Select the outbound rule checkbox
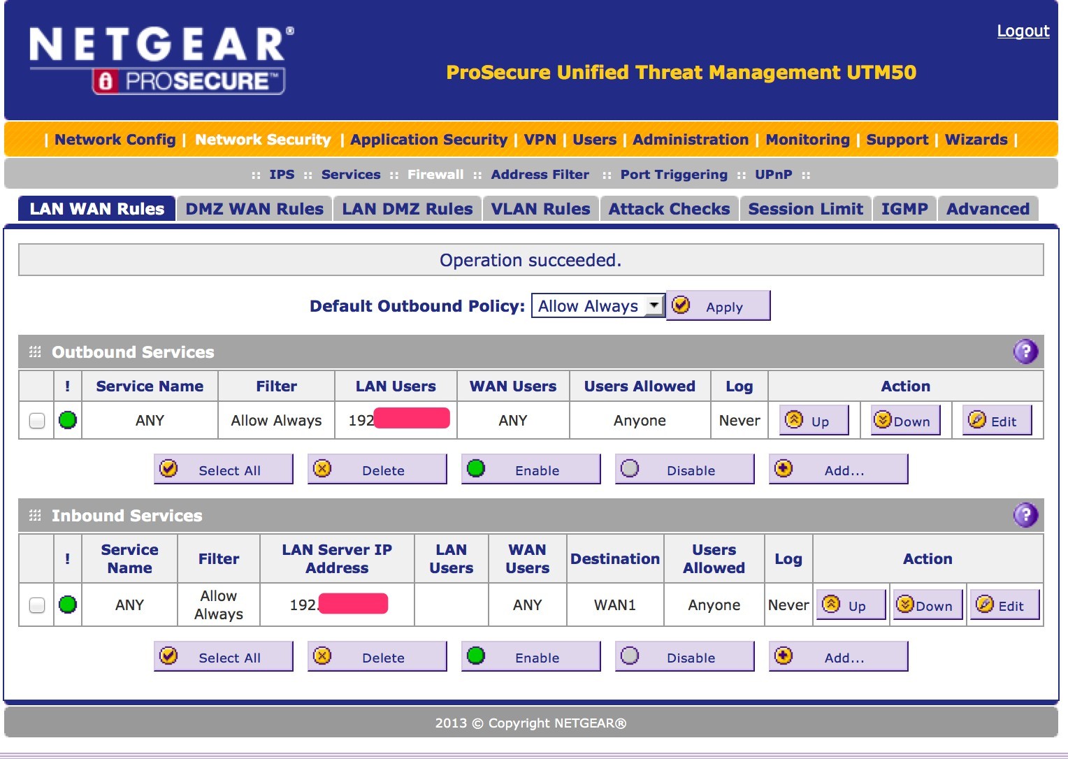The image size is (1068, 759). (x=36, y=420)
